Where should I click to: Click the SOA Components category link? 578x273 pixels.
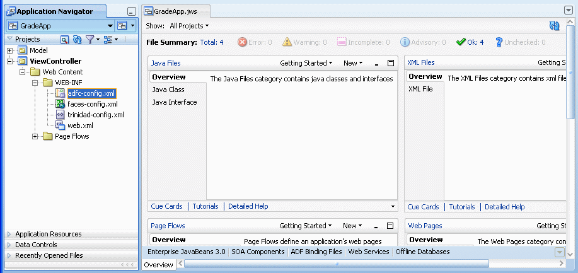point(258,252)
